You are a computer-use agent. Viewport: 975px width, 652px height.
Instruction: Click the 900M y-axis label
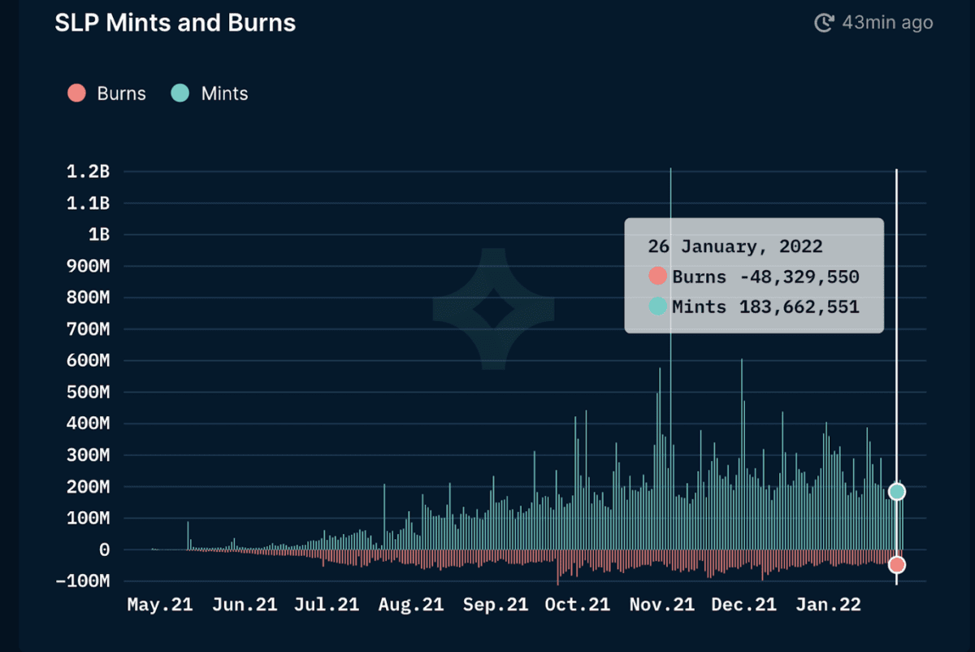pyautogui.click(x=88, y=266)
